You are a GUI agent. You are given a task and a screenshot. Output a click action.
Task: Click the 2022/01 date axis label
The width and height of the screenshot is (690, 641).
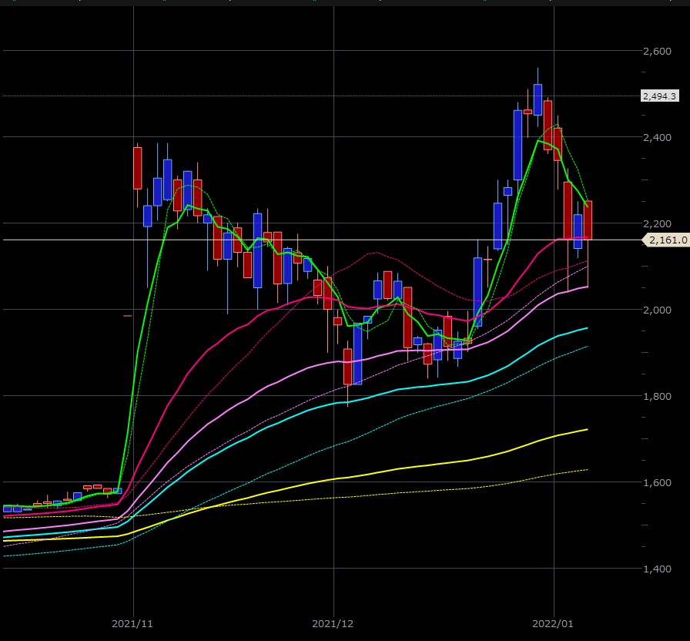tap(553, 623)
